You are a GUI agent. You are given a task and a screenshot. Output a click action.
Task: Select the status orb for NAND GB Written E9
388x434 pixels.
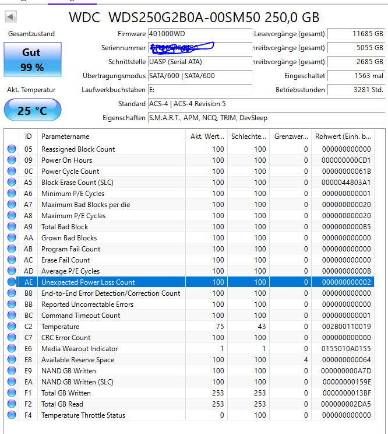tap(12, 370)
